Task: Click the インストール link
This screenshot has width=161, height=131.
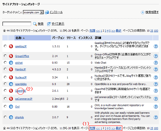Action: 56,12
